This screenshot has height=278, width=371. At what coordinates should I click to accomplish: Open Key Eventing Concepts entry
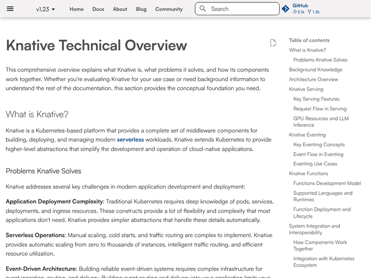(319, 145)
